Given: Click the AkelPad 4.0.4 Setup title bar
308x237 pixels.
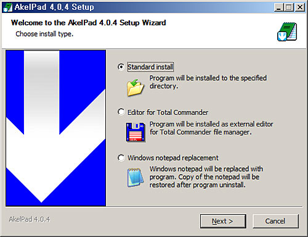Looking at the screenshot, I should coord(142,7).
